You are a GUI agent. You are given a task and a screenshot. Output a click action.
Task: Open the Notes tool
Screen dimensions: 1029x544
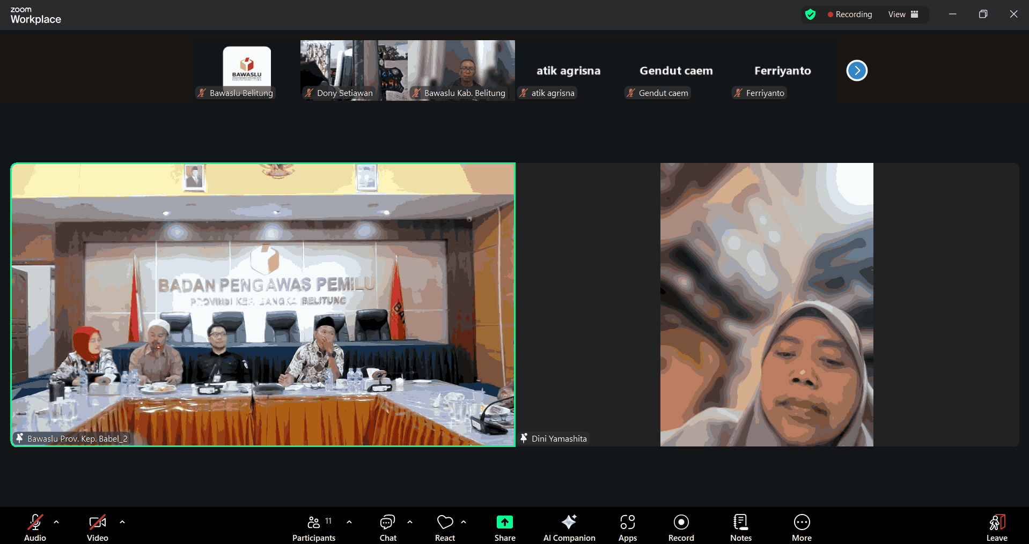point(741,527)
